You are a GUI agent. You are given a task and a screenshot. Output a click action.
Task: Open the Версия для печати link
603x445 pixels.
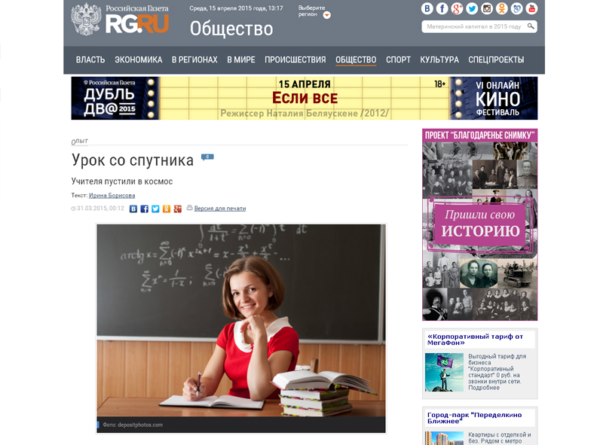click(x=220, y=209)
